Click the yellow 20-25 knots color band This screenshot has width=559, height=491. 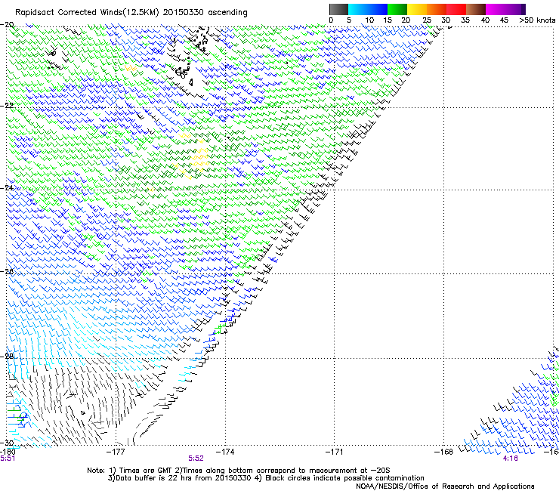tap(417, 9)
